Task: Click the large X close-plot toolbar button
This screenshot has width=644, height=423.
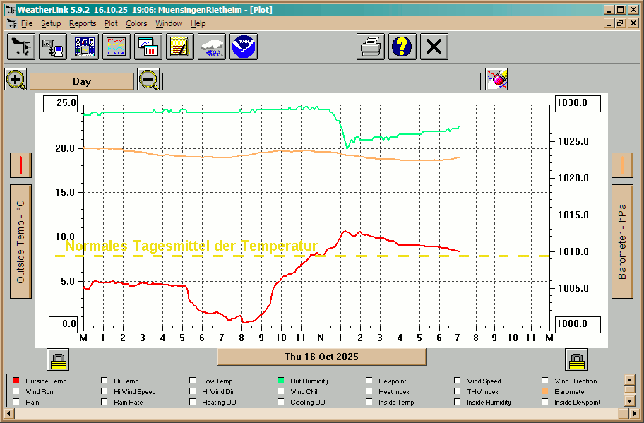Action: 434,47
